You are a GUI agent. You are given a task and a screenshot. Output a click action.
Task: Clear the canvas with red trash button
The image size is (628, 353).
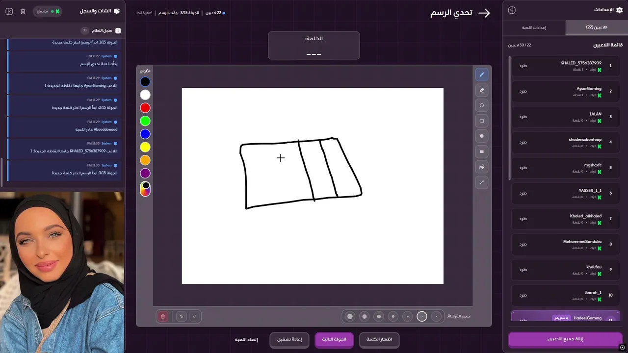pos(163,316)
